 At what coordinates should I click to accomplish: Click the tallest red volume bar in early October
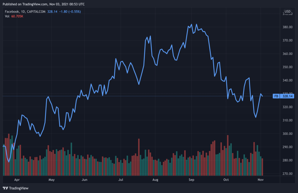pos(228,155)
